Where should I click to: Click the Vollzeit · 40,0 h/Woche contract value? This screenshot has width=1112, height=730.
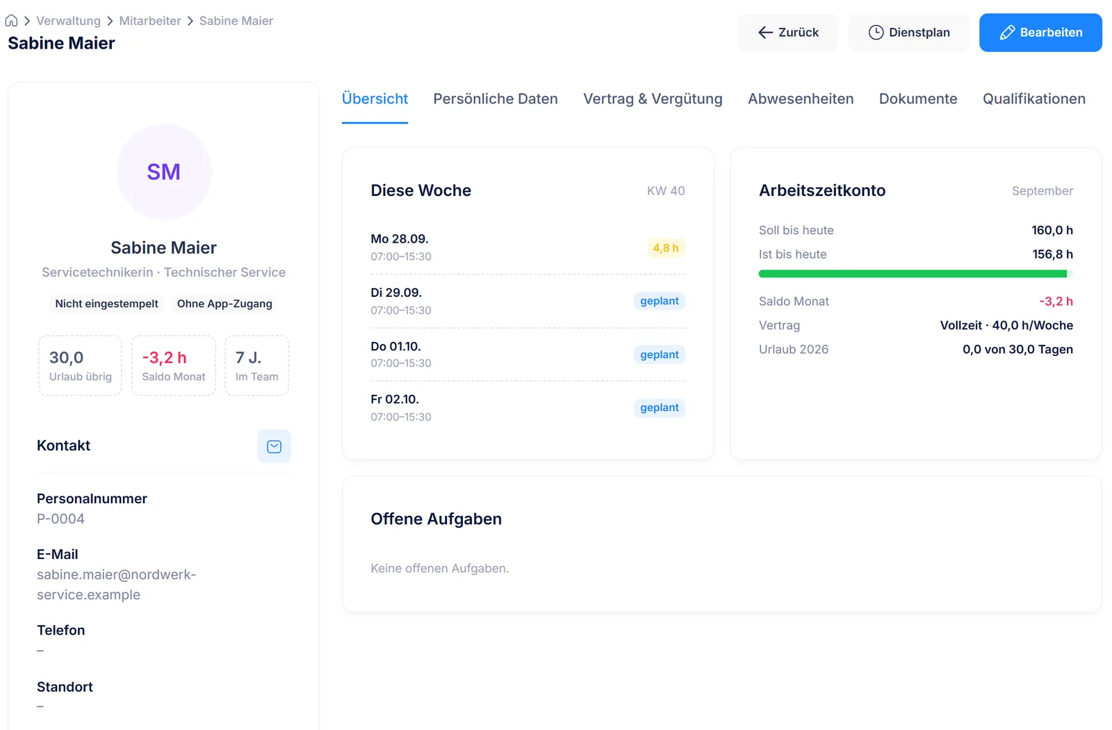pyautogui.click(x=1006, y=325)
